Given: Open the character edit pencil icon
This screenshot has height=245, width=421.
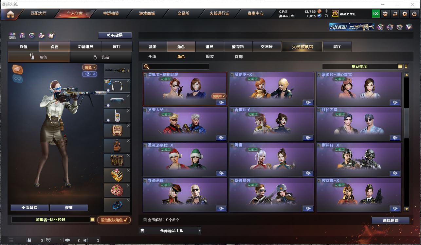Looking at the screenshot, I should (x=42, y=35).
